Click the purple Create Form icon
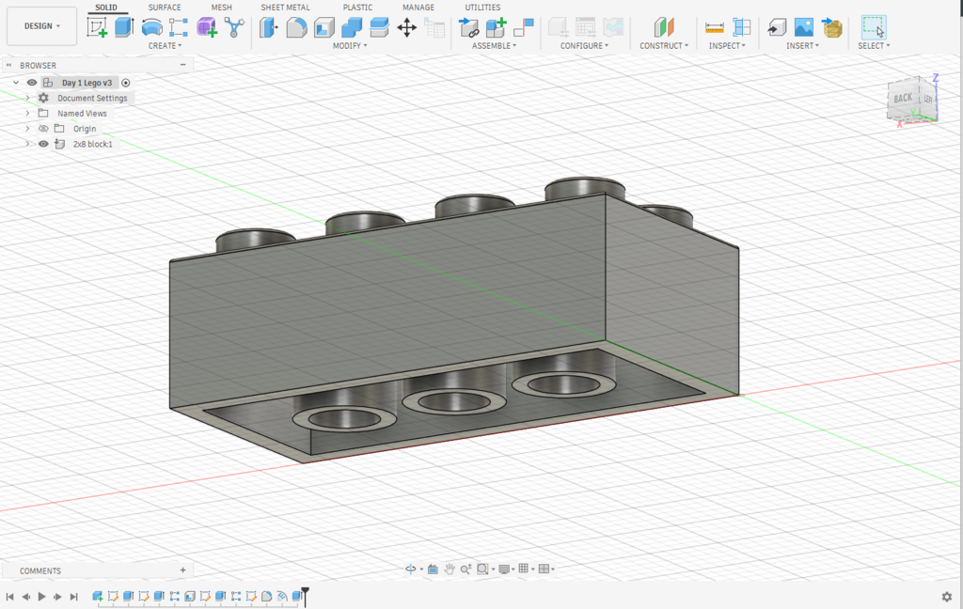The width and height of the screenshot is (963, 609). coord(207,27)
